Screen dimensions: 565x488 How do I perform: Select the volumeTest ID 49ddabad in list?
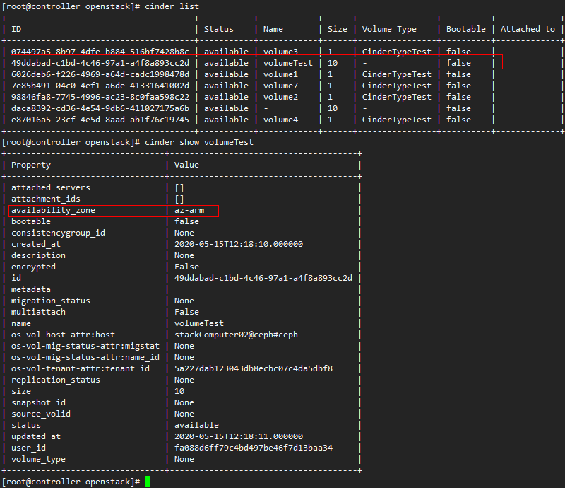pyautogui.click(x=100, y=63)
